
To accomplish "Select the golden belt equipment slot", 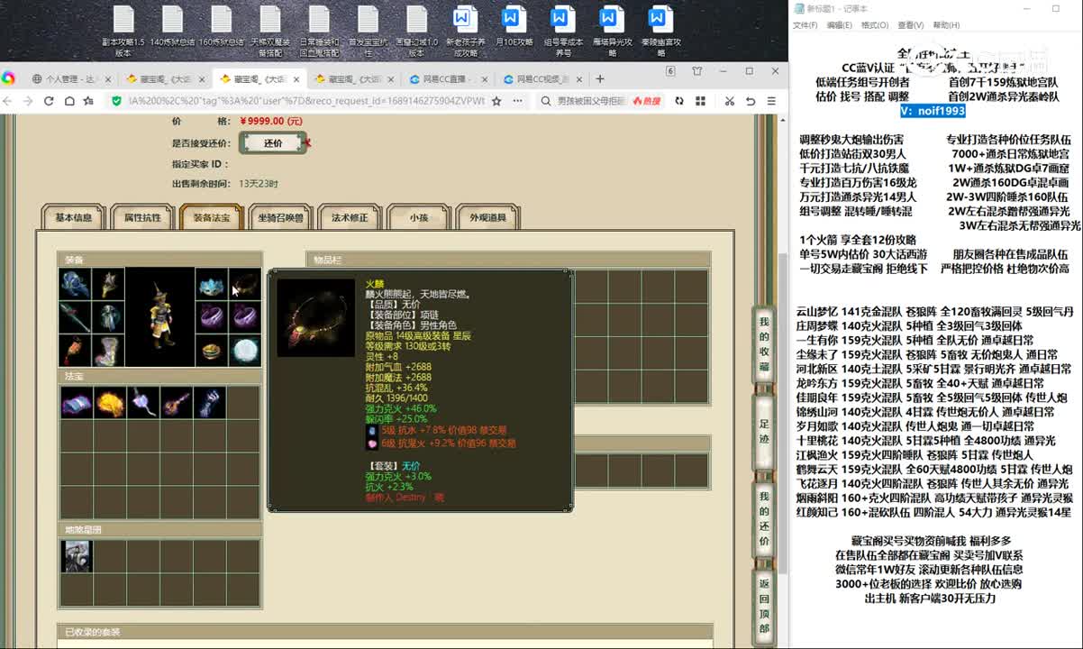I will pos(211,350).
